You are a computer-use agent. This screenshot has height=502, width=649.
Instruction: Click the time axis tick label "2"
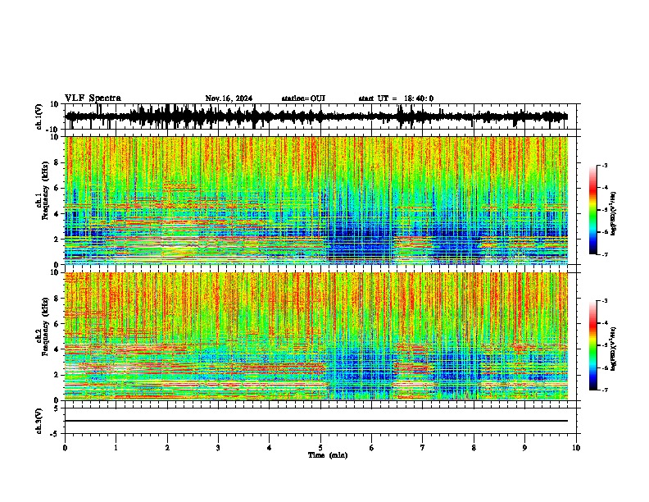tap(167, 448)
